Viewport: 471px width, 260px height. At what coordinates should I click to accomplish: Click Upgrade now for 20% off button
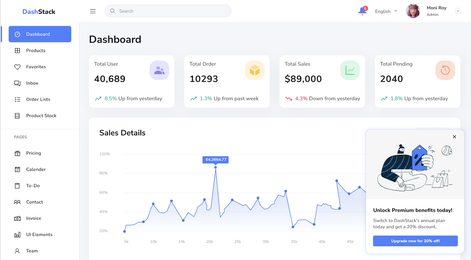(415, 241)
